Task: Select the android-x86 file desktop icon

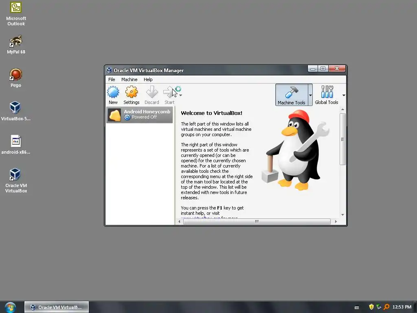Action: pyautogui.click(x=16, y=145)
